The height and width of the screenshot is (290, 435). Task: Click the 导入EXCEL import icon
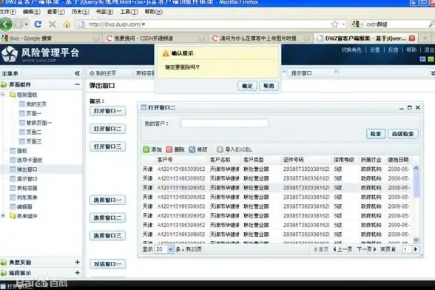(x=220, y=149)
